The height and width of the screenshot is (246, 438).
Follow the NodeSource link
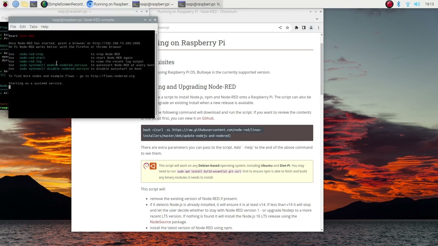[160, 222]
